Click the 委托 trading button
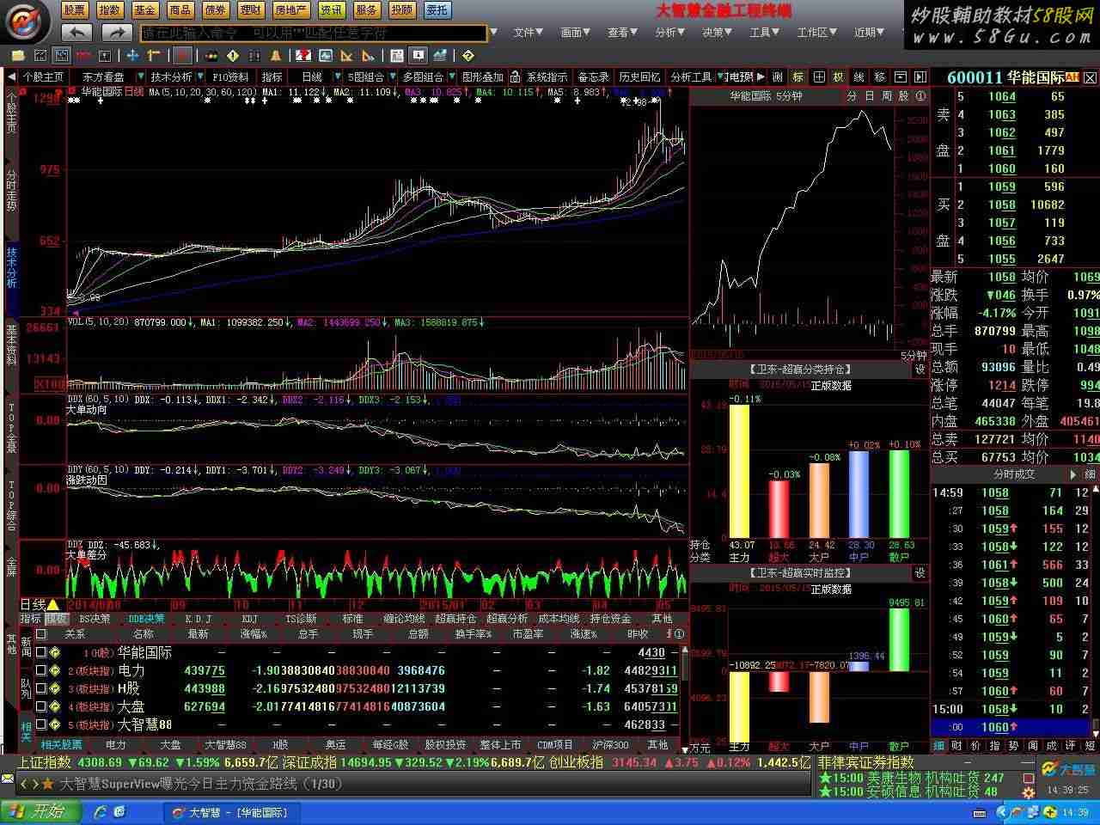 437,9
